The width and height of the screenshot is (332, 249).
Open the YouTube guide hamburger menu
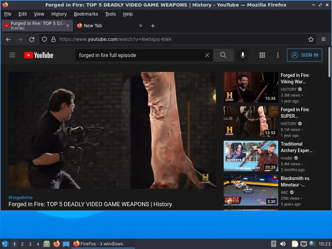point(12,55)
